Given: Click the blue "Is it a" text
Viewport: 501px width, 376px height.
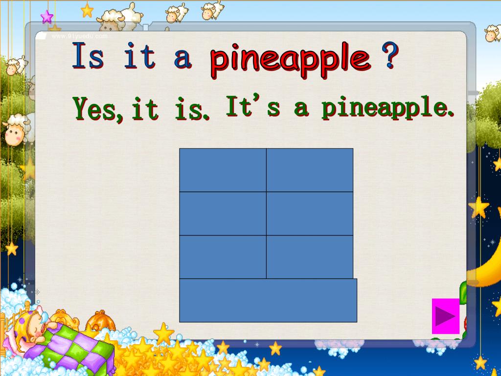Looking at the screenshot, I should [132, 56].
